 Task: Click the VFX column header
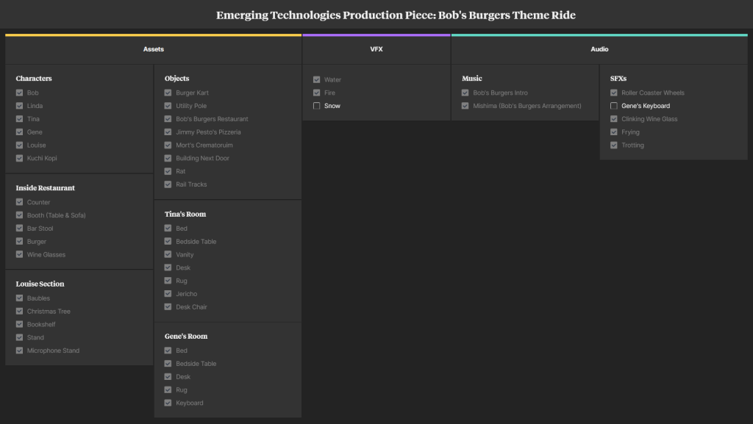pyautogui.click(x=376, y=49)
